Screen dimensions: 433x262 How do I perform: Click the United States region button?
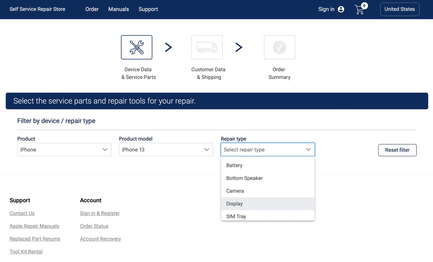point(399,9)
